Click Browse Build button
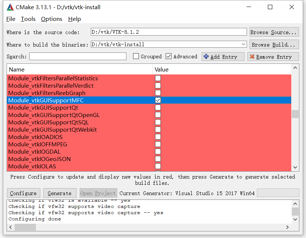 [274, 44]
